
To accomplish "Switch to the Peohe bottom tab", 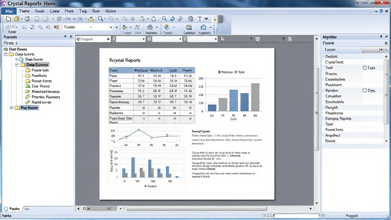I will [x=12, y=209].
